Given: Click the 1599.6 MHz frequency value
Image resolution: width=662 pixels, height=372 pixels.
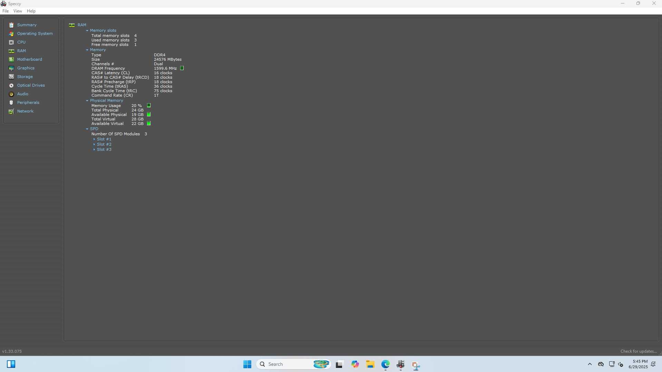Looking at the screenshot, I should click(165, 68).
